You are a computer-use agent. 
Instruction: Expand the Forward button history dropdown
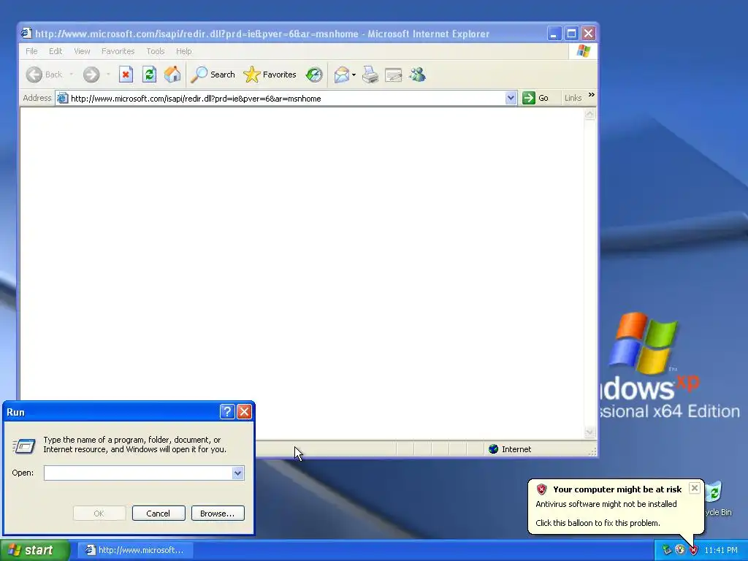click(108, 75)
